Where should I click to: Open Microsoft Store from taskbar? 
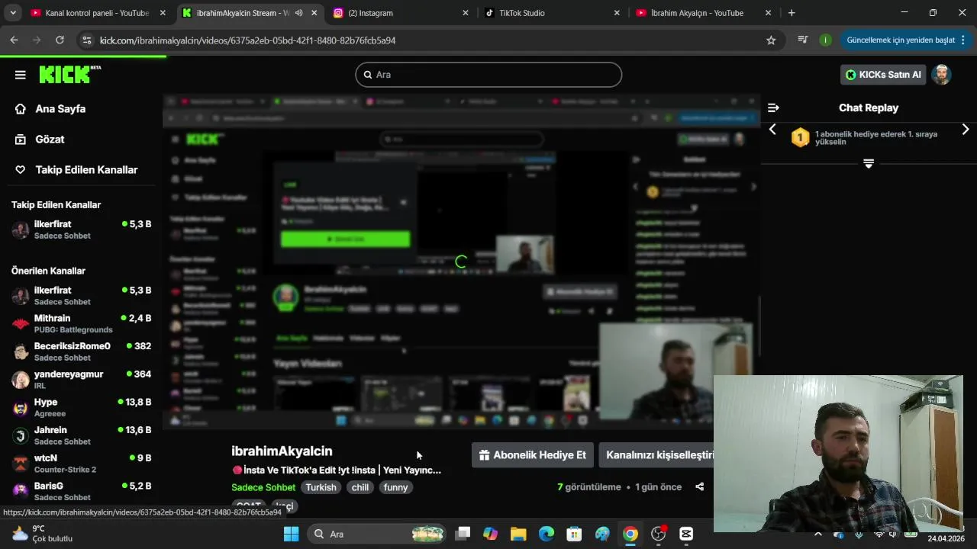click(x=574, y=534)
